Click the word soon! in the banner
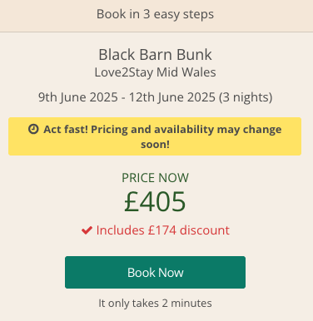 pyautogui.click(x=155, y=145)
